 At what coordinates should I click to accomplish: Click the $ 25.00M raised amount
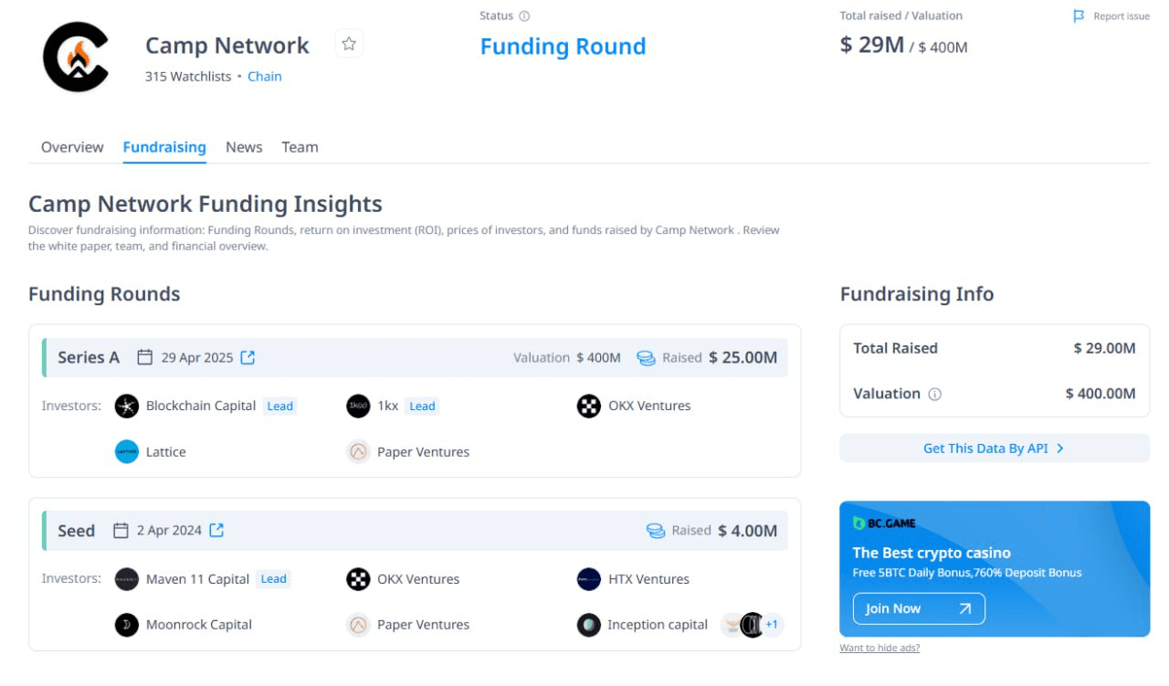pyautogui.click(x=743, y=358)
